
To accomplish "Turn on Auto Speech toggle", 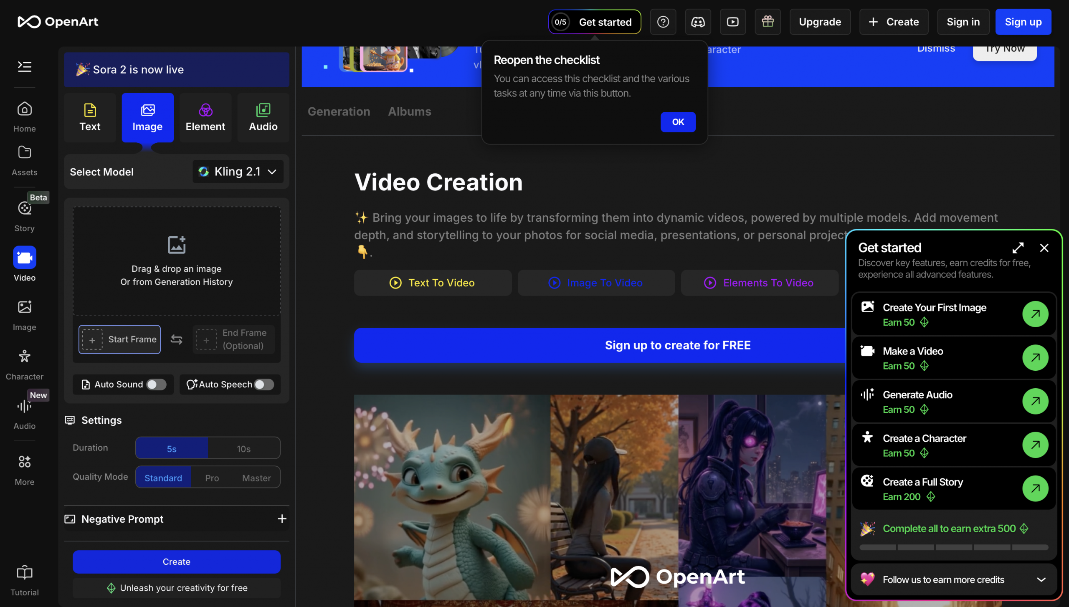I will pos(264,384).
